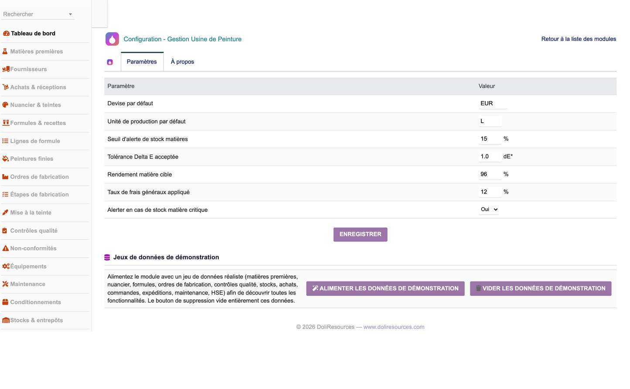Click the Configuration - Gestion Usine de Peinture title
The image size is (630, 389).
tap(182, 39)
